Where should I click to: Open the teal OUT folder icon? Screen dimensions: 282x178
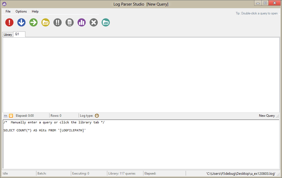[x=106, y=22]
